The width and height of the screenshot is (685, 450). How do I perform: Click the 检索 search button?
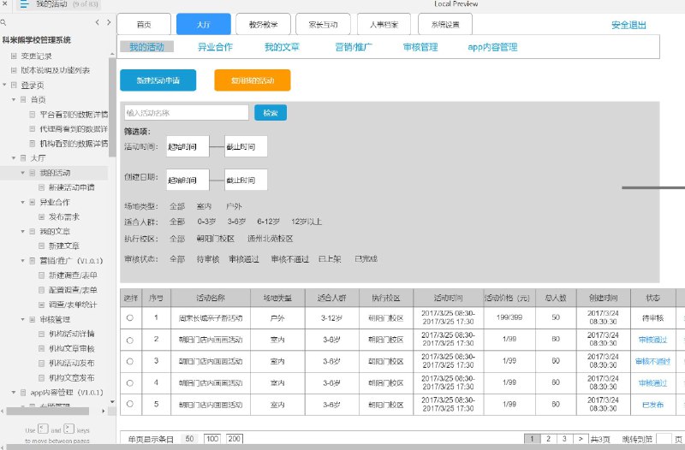point(271,113)
